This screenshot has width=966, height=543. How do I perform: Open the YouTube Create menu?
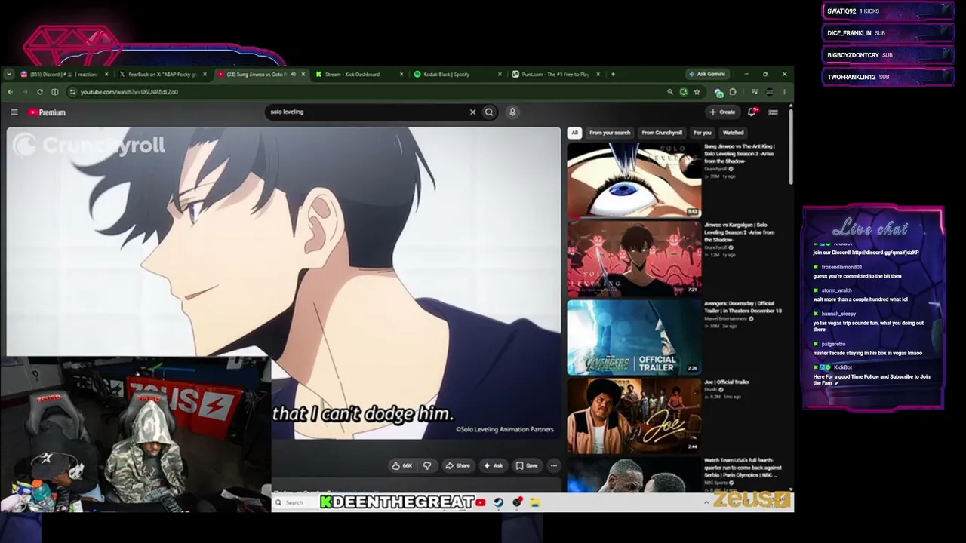[x=722, y=112]
